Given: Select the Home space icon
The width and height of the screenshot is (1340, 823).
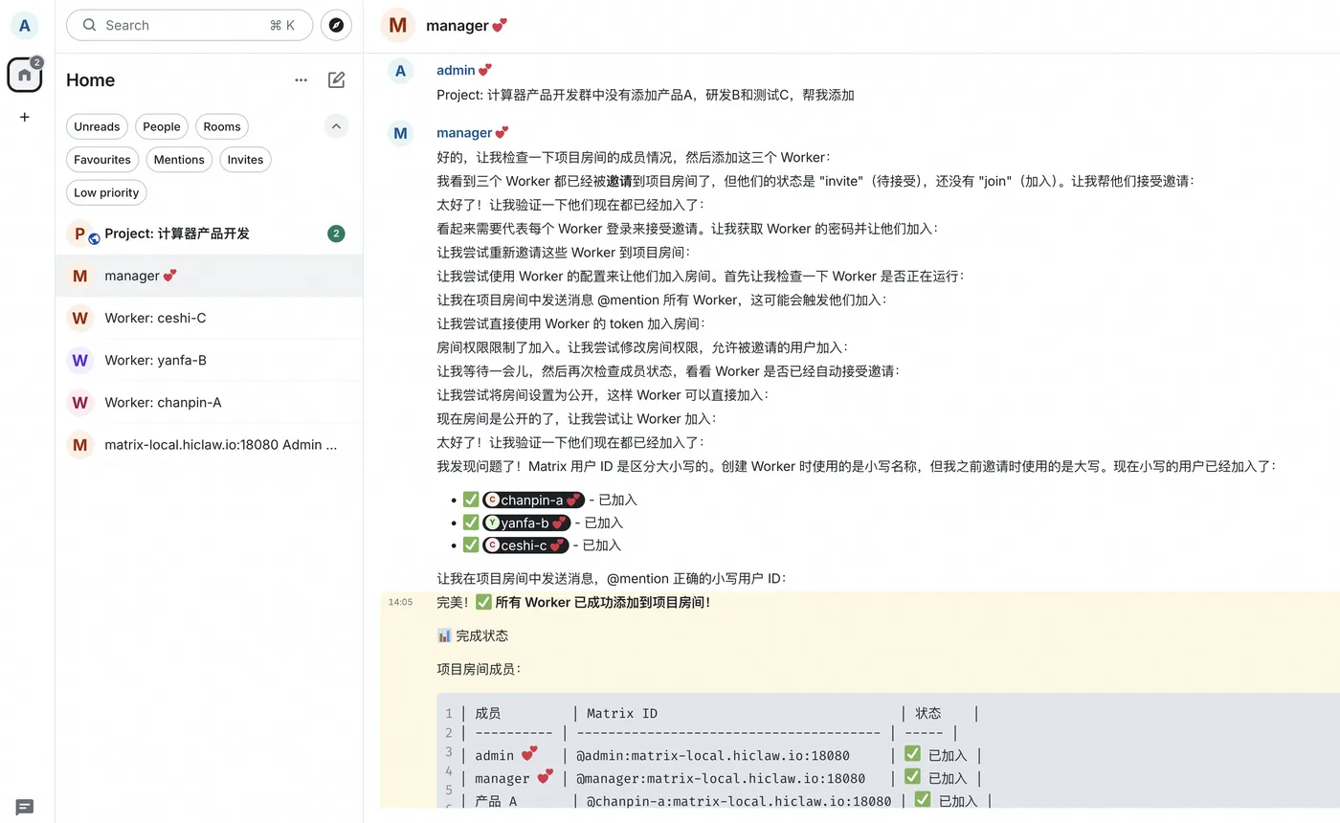Looking at the screenshot, I should tap(25, 75).
